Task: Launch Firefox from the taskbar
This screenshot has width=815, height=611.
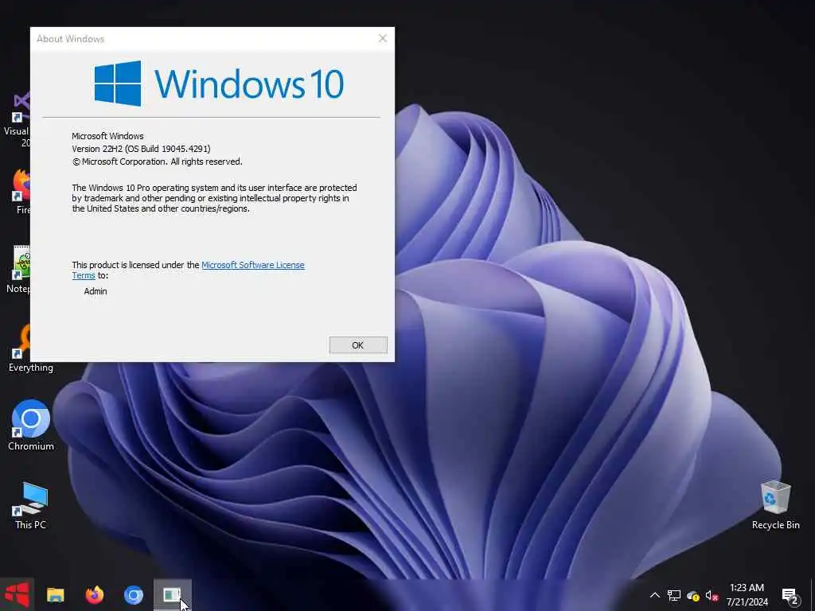Action: [95, 594]
